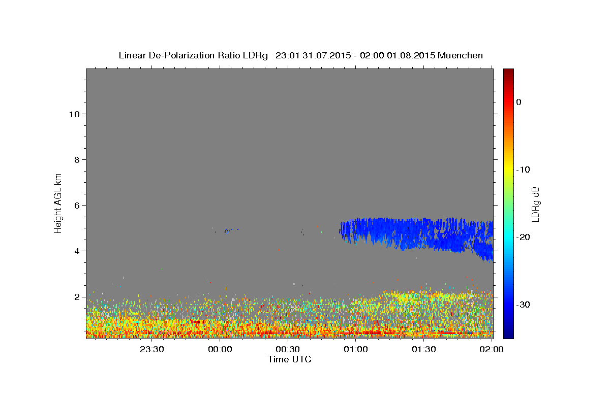Click the colorbar value 0
The height and width of the screenshot is (406, 610).
pos(519,102)
